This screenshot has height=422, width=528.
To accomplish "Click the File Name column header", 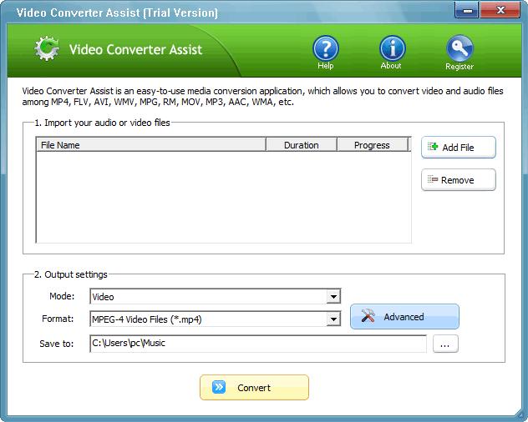I will pyautogui.click(x=151, y=145).
